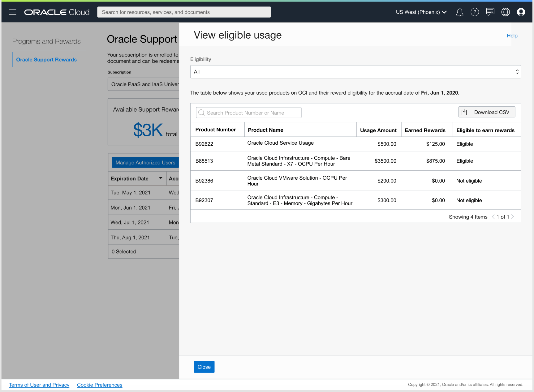
Task: Open the notifications bell icon
Action: point(459,12)
